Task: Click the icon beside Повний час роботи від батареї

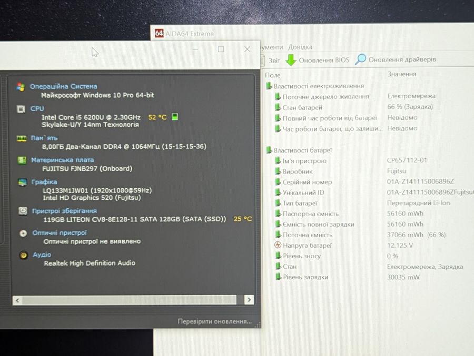Action: coord(278,118)
